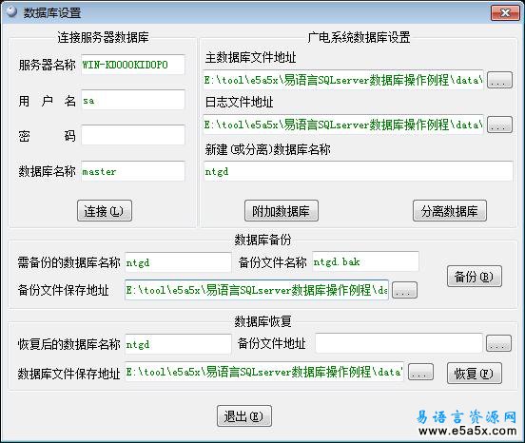Focus the empty 密码 password field

[133, 135]
